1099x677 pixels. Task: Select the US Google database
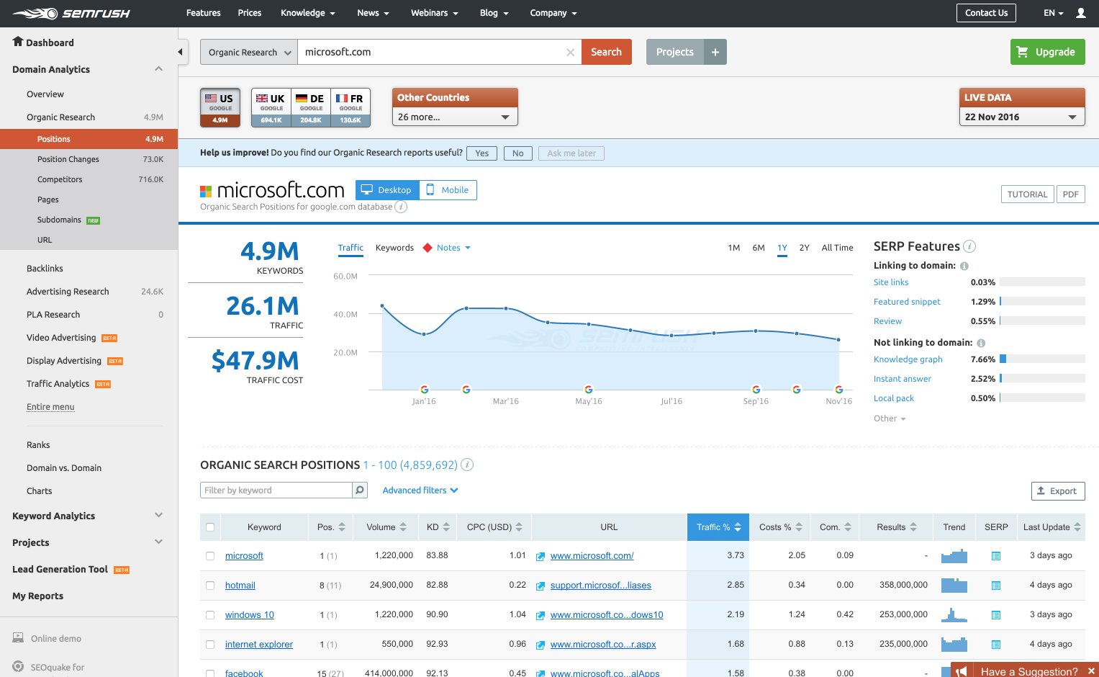point(220,107)
